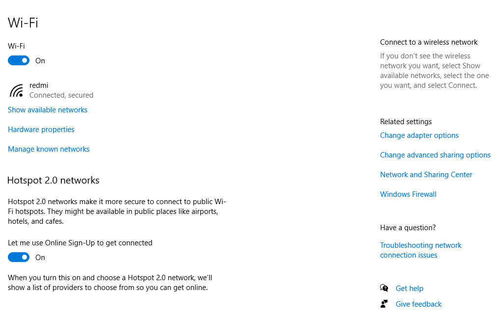
Task: Open Hardware properties
Action: (41, 129)
